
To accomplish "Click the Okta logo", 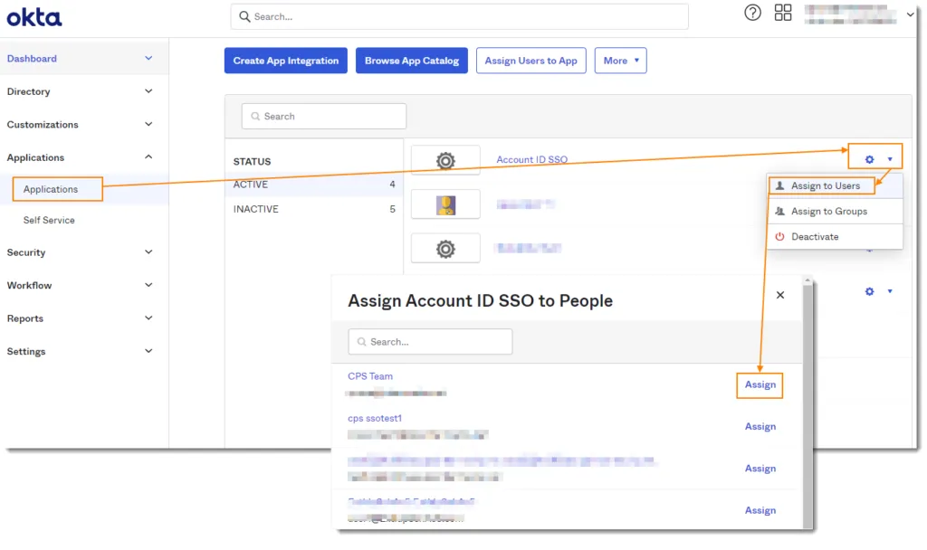I will tap(33, 17).
